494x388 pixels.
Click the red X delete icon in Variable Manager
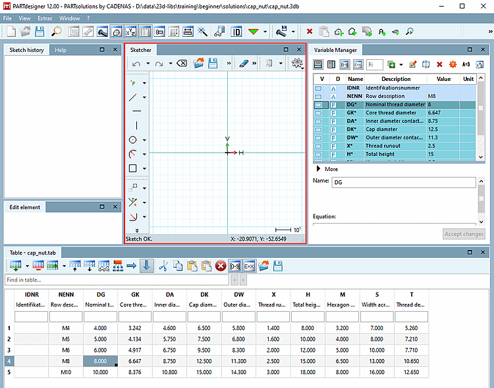(439, 64)
